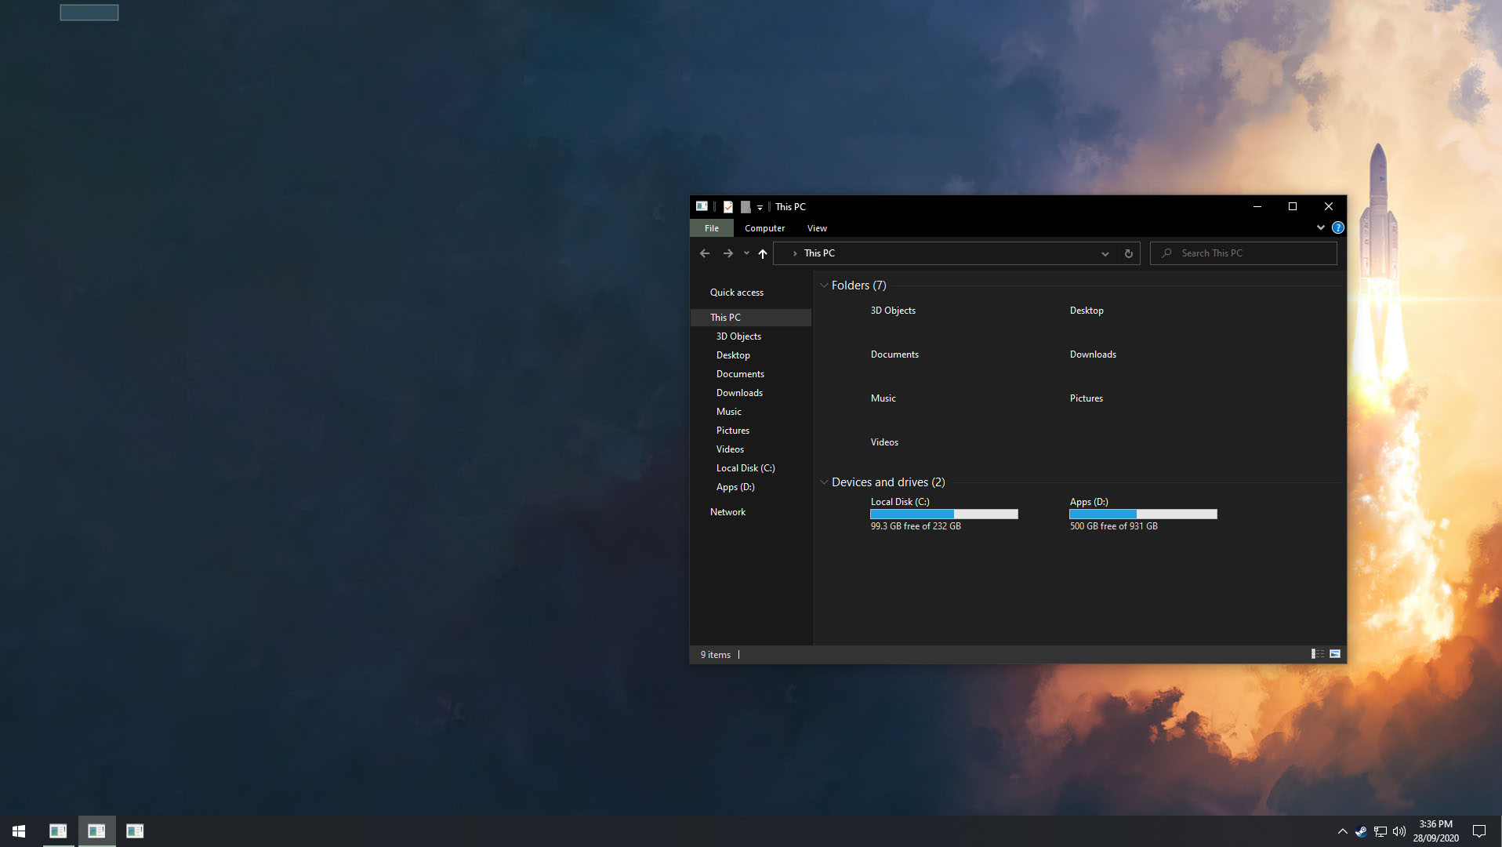Open the network status tray icon

(1380, 831)
